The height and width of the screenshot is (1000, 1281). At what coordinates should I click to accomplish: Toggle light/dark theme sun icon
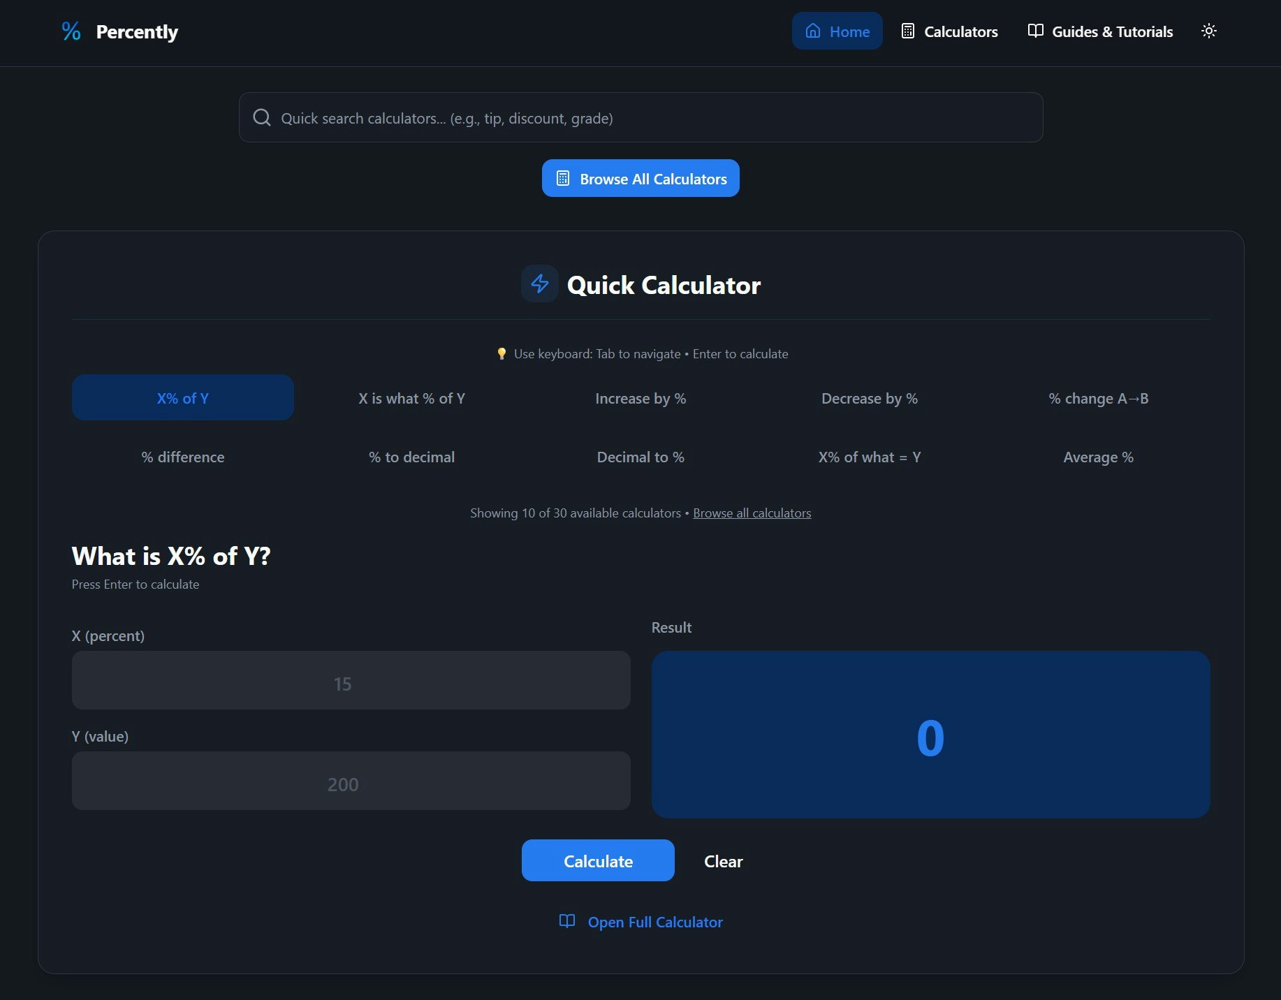click(x=1208, y=31)
